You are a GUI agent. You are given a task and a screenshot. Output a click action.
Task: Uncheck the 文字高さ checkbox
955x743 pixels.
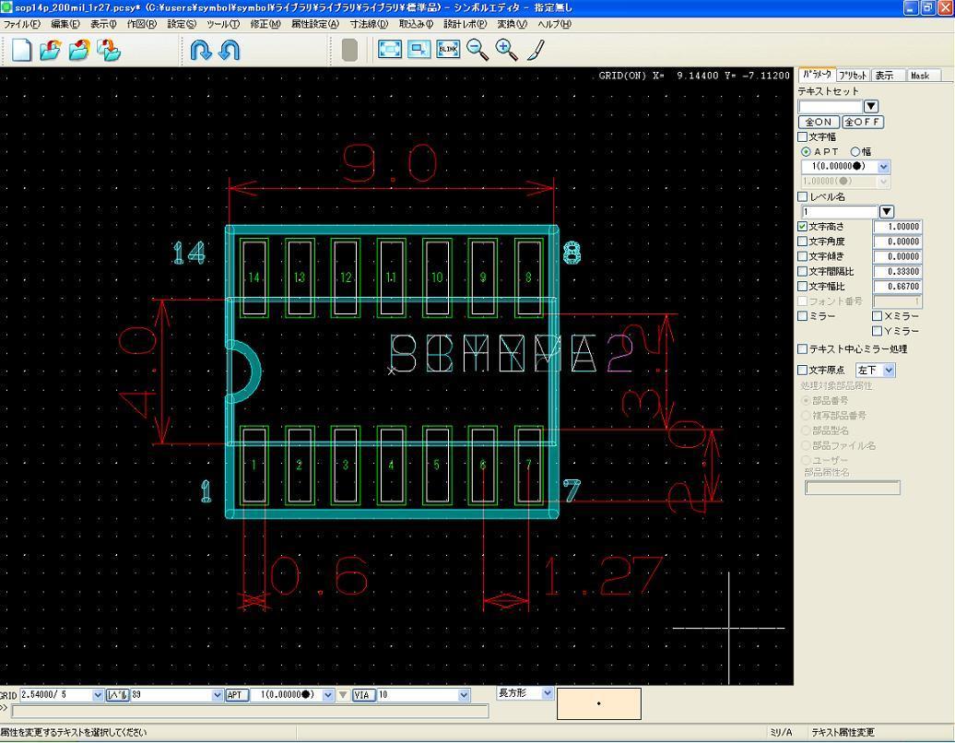pos(803,227)
